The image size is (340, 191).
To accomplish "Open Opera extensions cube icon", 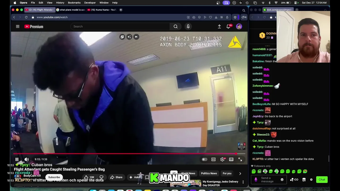I will [235, 17].
